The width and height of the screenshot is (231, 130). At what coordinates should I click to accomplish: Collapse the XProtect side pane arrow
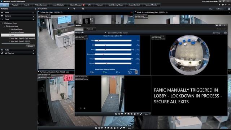(35, 9)
